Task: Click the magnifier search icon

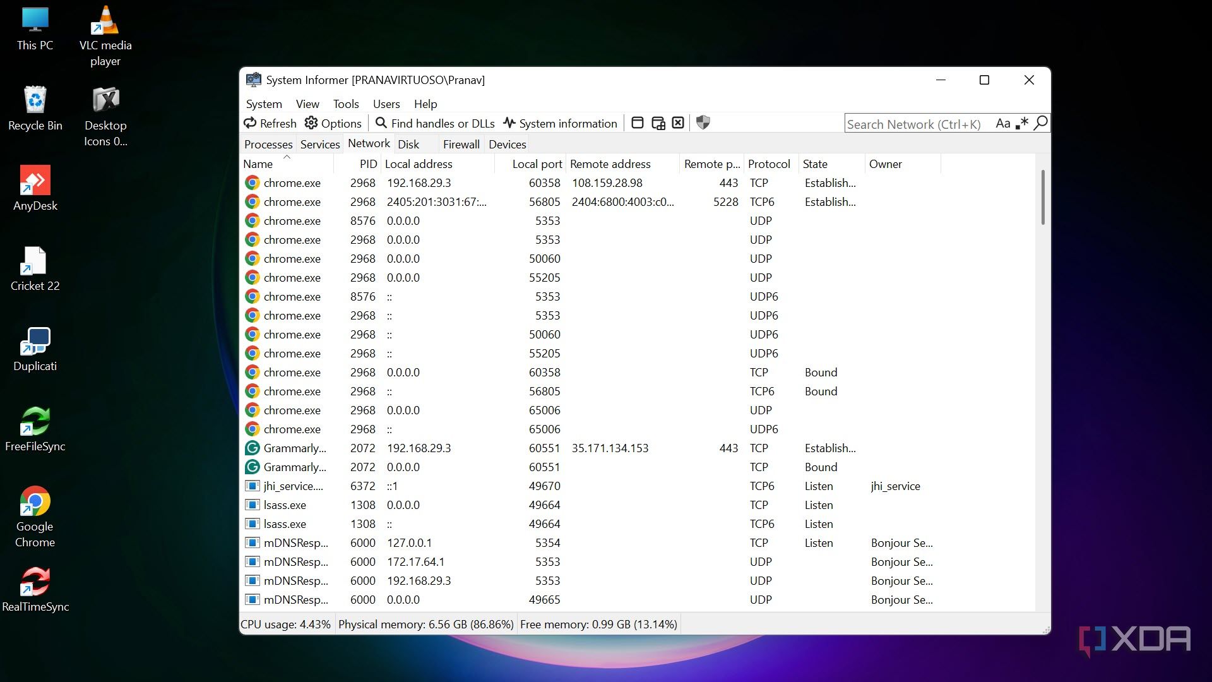Action: 1041,123
